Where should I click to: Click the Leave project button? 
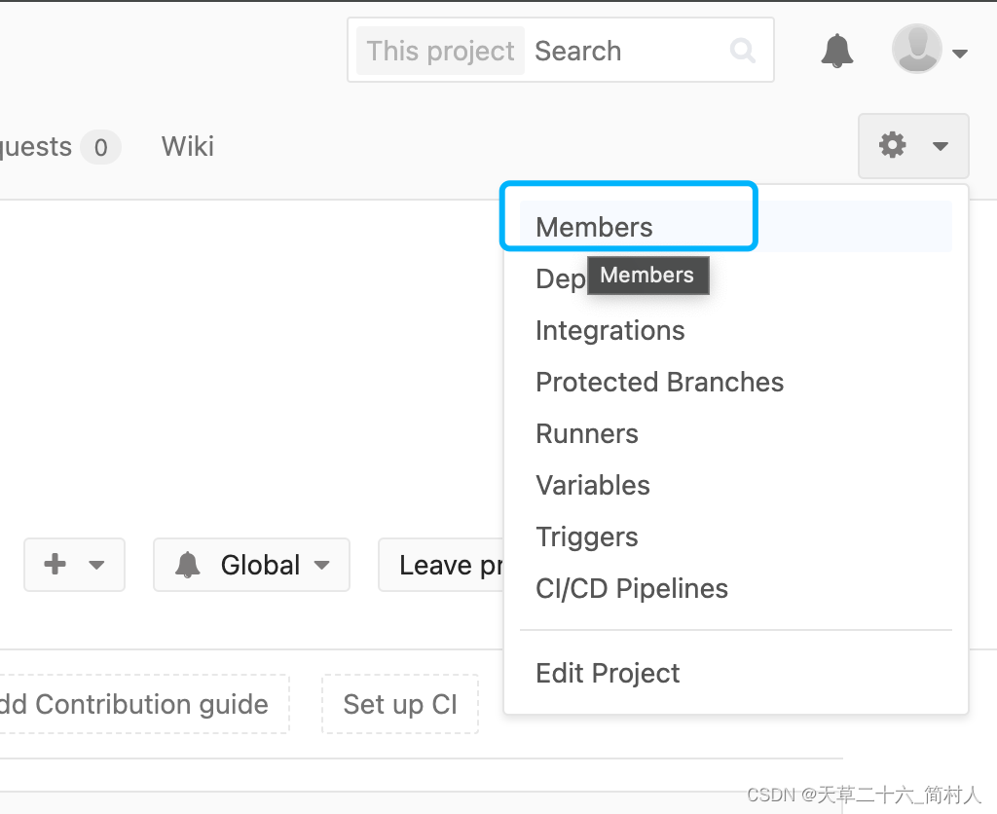coord(448,565)
